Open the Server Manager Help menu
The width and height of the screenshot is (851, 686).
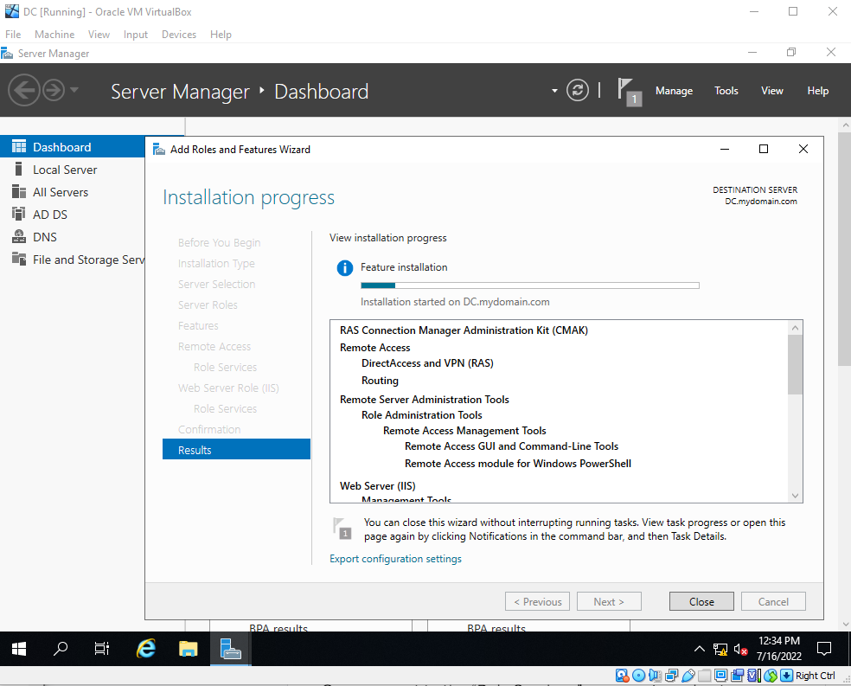pos(817,91)
